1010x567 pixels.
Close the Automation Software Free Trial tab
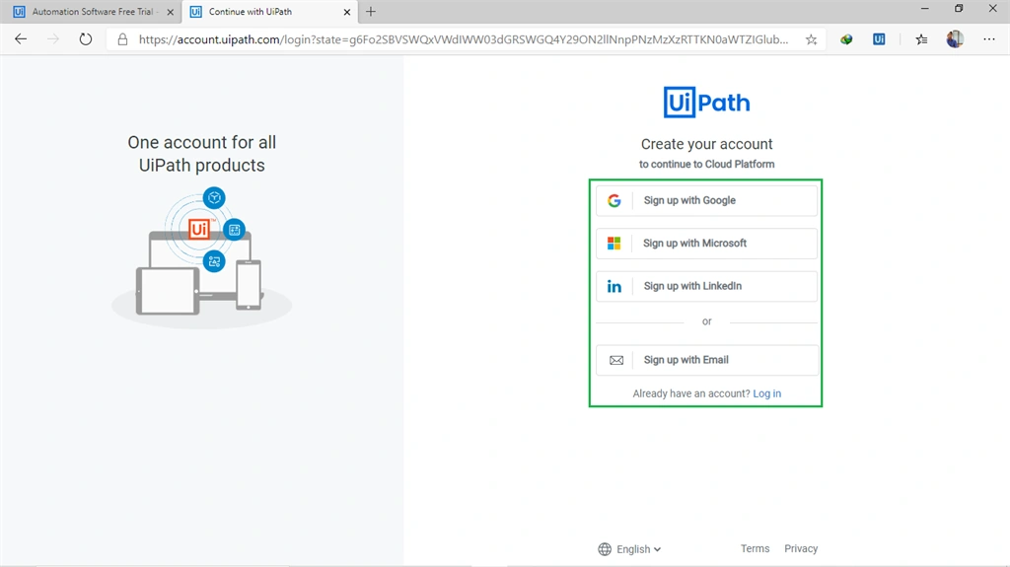tap(170, 12)
